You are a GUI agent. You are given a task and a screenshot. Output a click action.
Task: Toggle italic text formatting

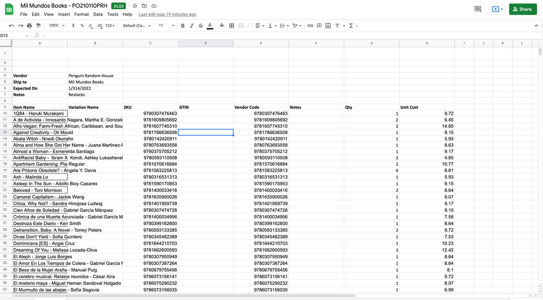pyautogui.click(x=191, y=26)
